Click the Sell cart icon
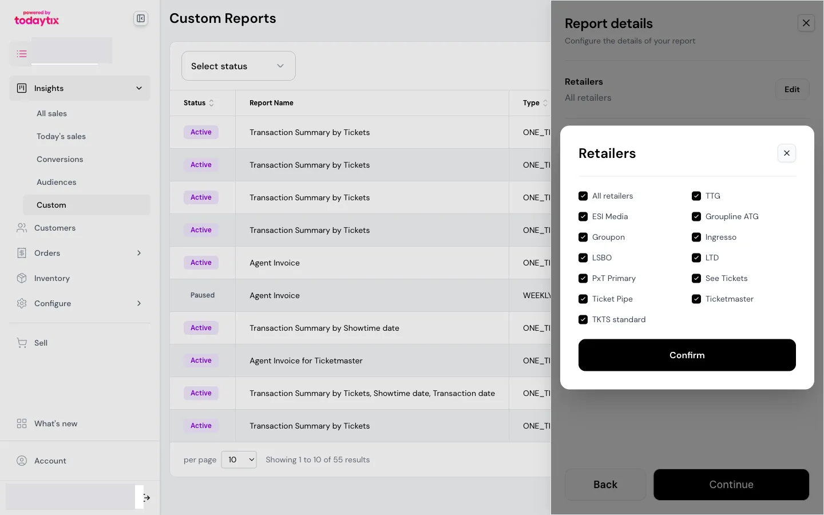Screen dimensions: 824x515 click(22, 343)
